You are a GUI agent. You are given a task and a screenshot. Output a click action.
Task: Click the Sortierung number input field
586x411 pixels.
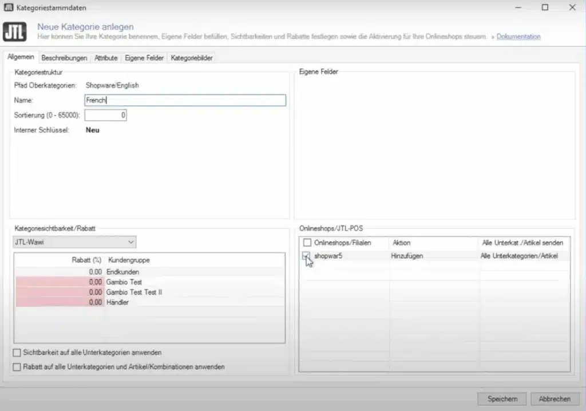(x=106, y=115)
